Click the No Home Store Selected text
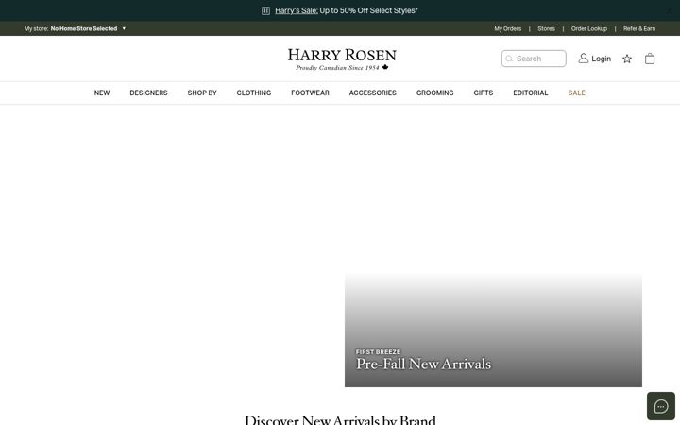The image size is (680, 425). click(84, 28)
